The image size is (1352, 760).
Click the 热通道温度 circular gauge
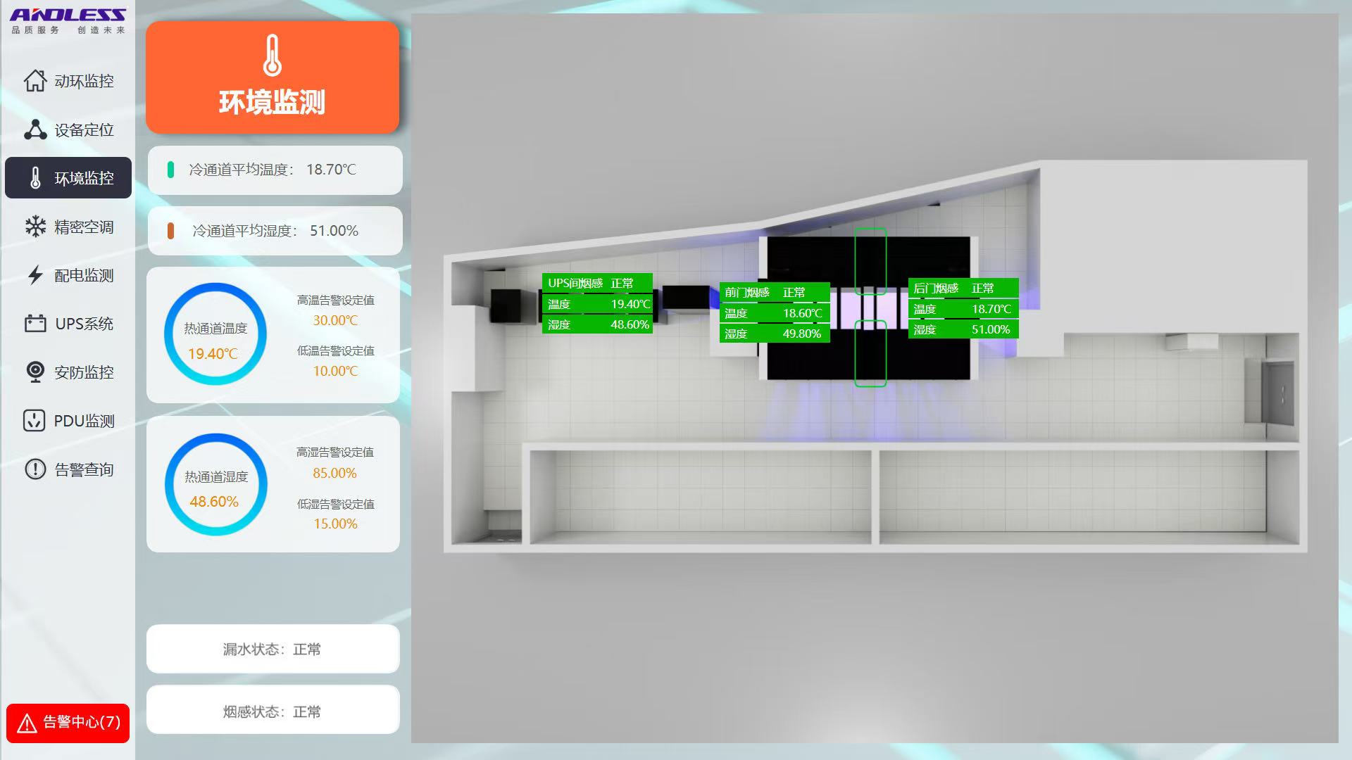(x=215, y=334)
